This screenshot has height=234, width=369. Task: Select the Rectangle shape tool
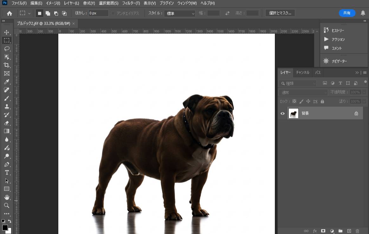pos(7,189)
